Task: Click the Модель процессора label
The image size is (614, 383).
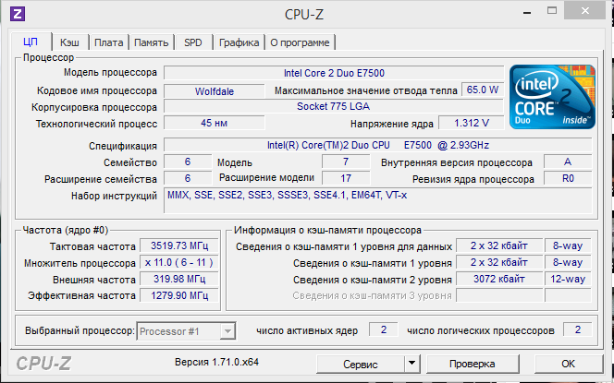Action: pyautogui.click(x=110, y=73)
